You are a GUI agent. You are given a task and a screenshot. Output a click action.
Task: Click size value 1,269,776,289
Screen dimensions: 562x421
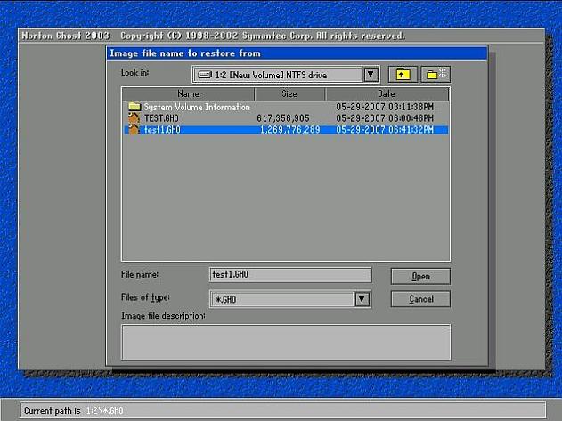coord(289,130)
